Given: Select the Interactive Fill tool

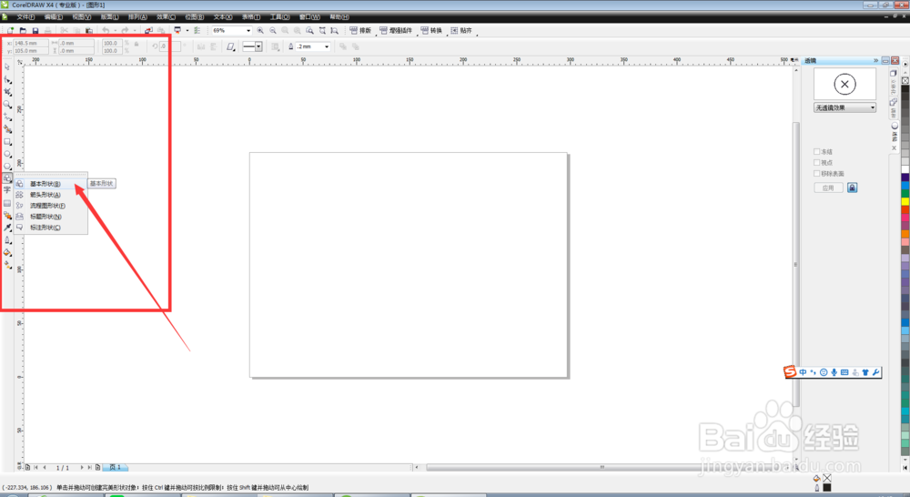Looking at the screenshot, I should (x=7, y=265).
